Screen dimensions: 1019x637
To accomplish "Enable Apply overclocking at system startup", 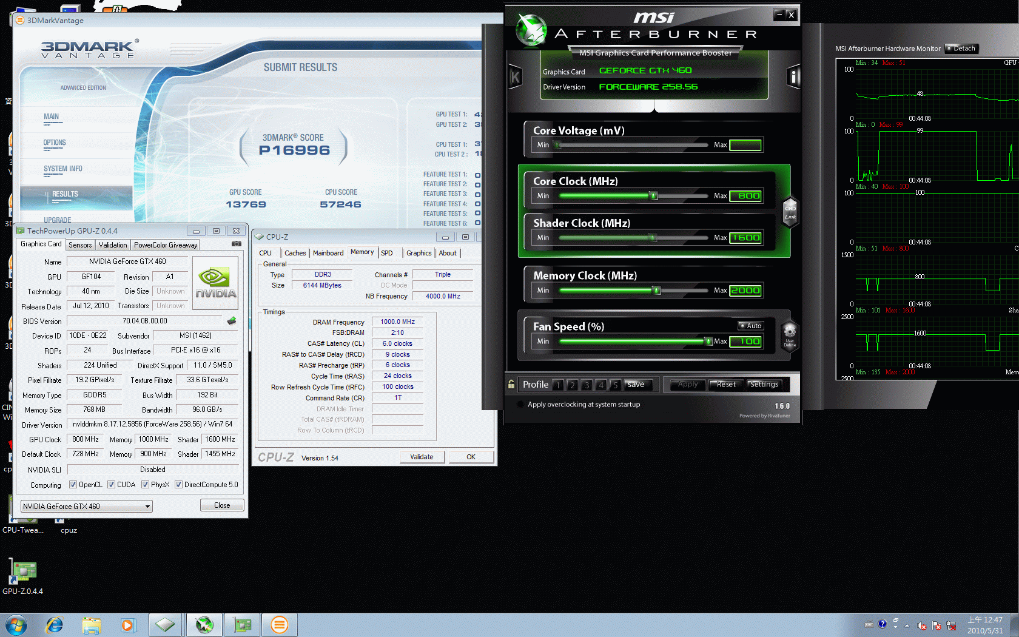I will coord(520,405).
